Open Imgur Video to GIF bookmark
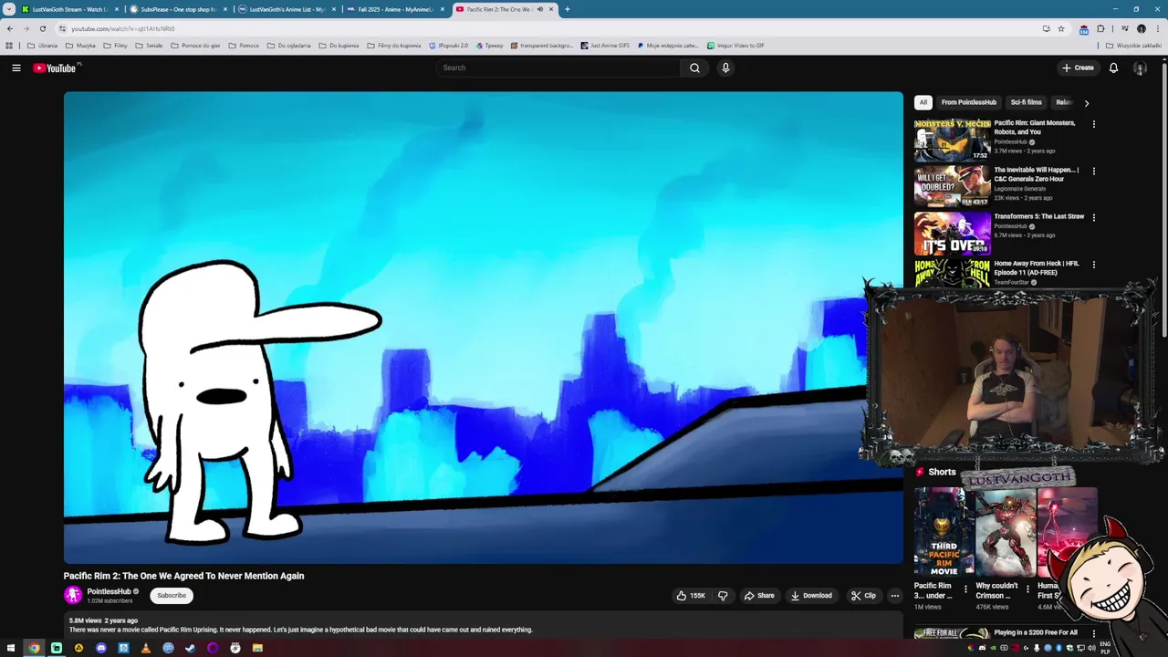This screenshot has height=657, width=1168. click(735, 45)
